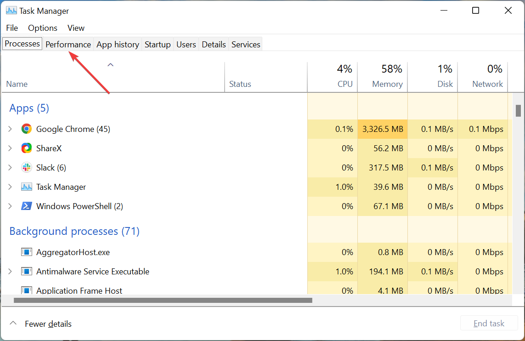This screenshot has height=341, width=525.
Task: Click the Windows PowerShell icon
Action: [x=27, y=206]
